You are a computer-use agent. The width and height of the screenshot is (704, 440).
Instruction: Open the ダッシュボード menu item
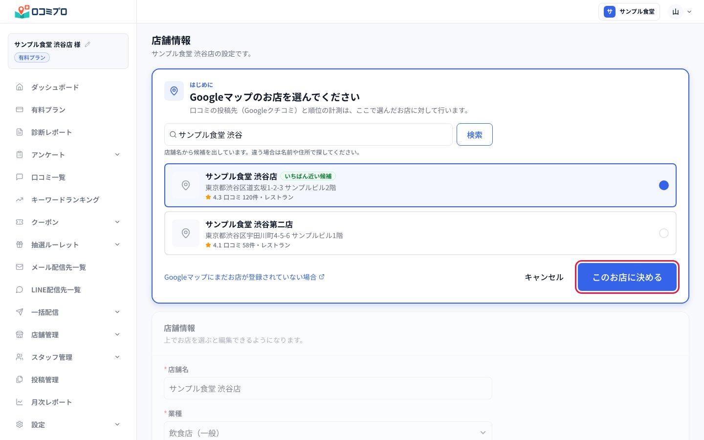[x=68, y=87]
